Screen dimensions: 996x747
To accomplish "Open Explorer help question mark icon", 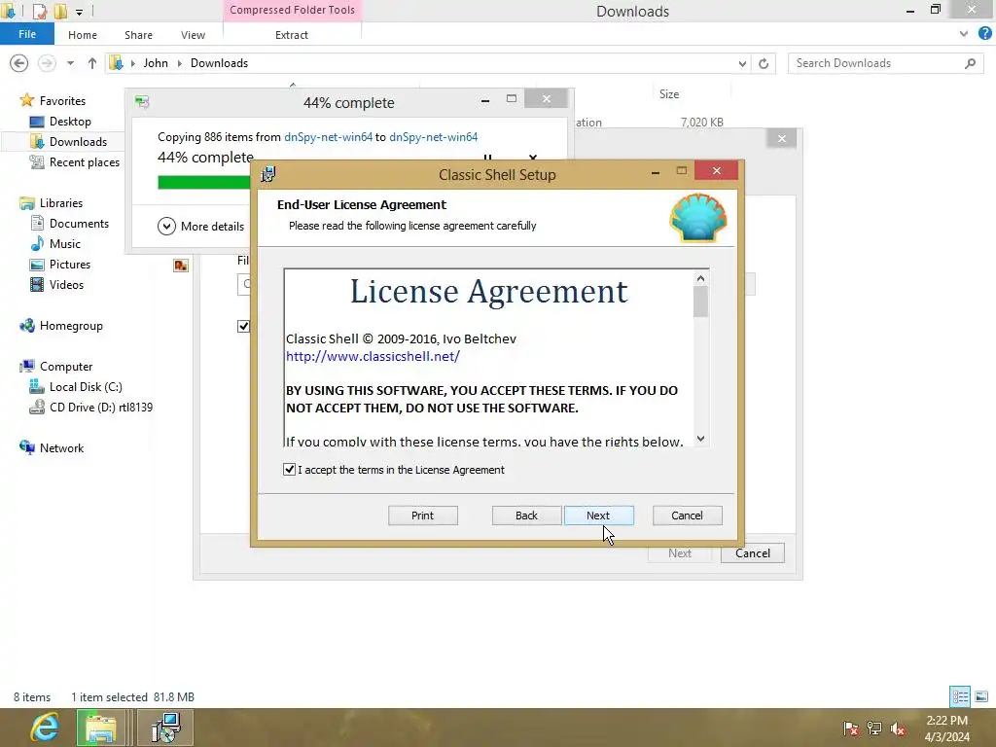I will 984,34.
